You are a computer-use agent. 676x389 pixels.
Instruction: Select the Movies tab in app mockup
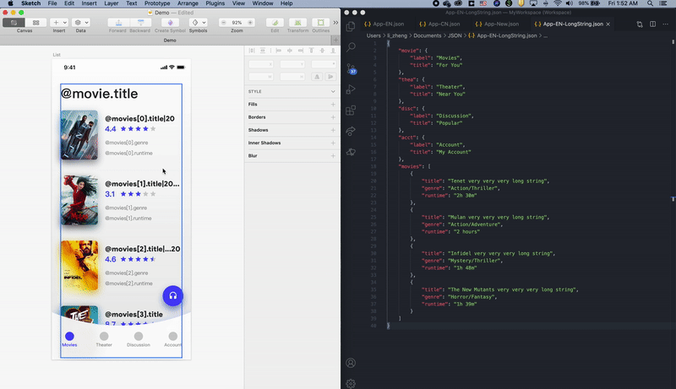69,339
